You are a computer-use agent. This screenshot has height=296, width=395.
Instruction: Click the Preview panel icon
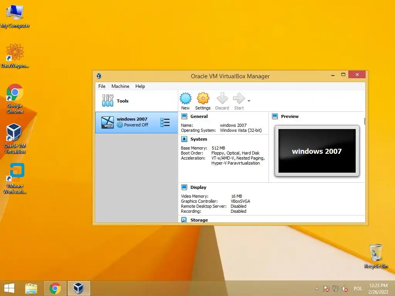275,116
